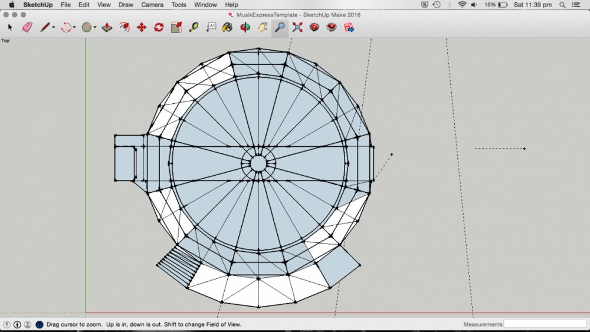Toggle the Wi-Fi menu bar icon

(x=461, y=5)
